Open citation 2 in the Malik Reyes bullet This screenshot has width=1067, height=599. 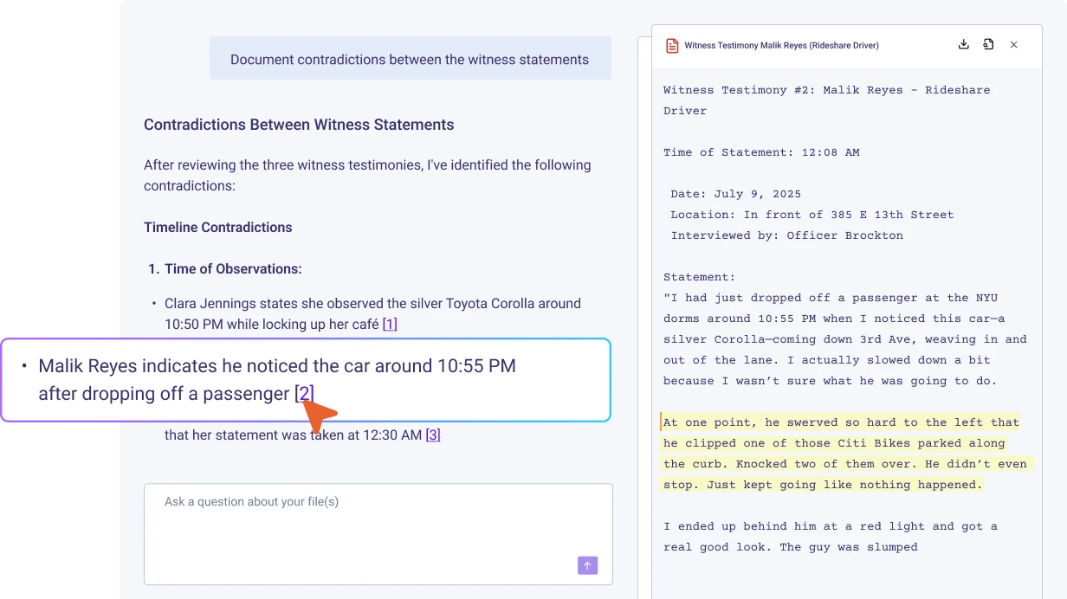tap(304, 394)
